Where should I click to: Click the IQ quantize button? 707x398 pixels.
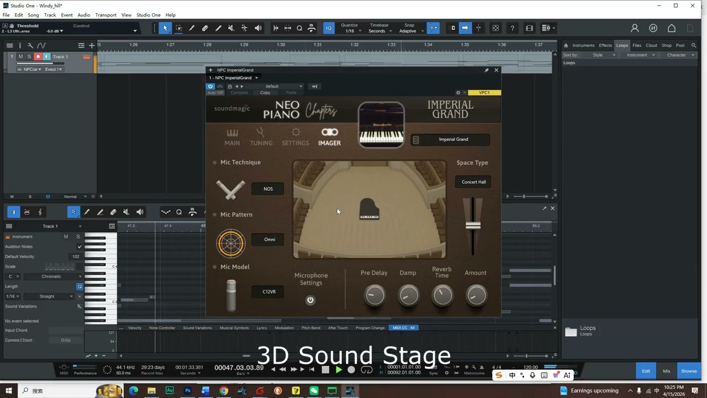point(329,28)
